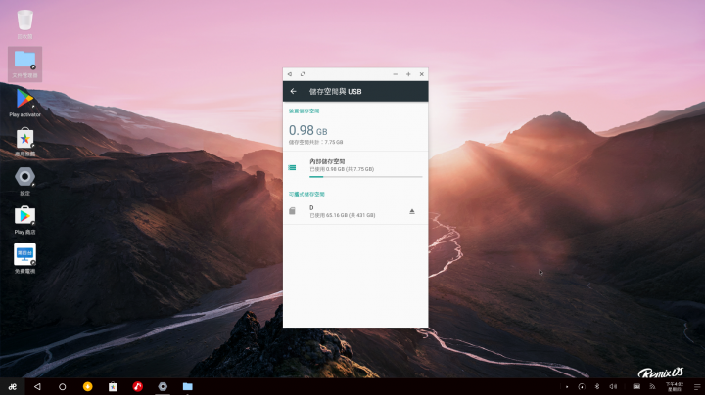Open the Settings hexagon icon on desktop
This screenshot has width=705, height=395.
[x=24, y=179]
